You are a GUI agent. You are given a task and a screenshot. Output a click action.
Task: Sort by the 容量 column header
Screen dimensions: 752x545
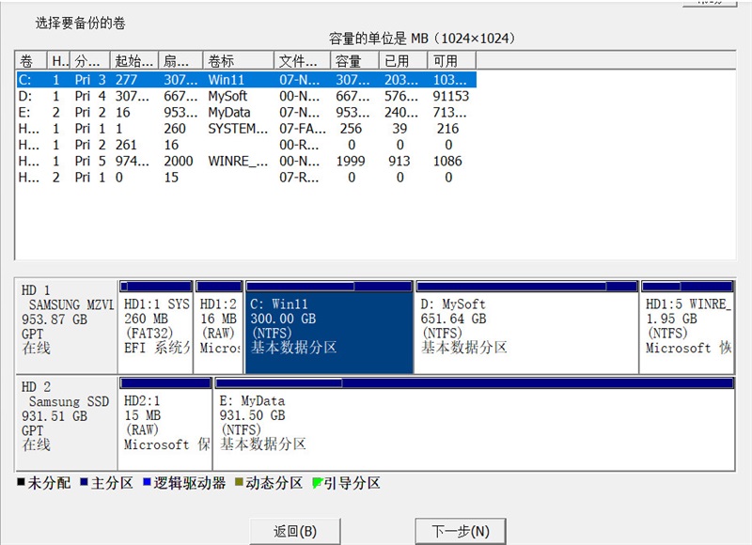tap(354, 61)
